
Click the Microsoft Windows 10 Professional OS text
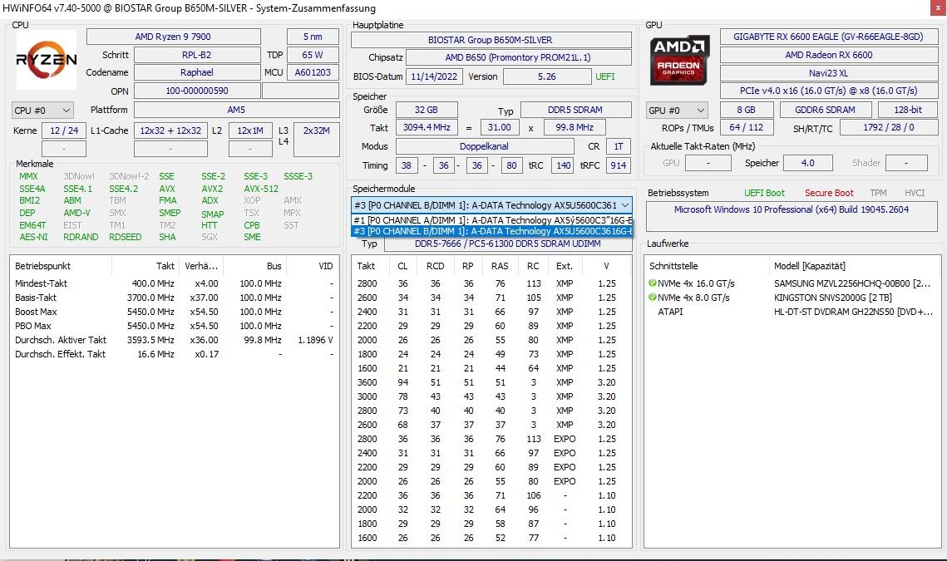pos(792,209)
